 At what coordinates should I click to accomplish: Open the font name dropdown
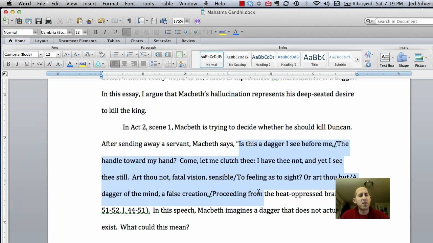(x=40, y=54)
